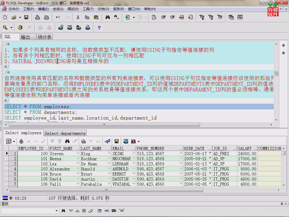This screenshot has width=289, height=217.
Task: Open the help question mark icon
Action: pyautogui.click(x=99, y=28)
